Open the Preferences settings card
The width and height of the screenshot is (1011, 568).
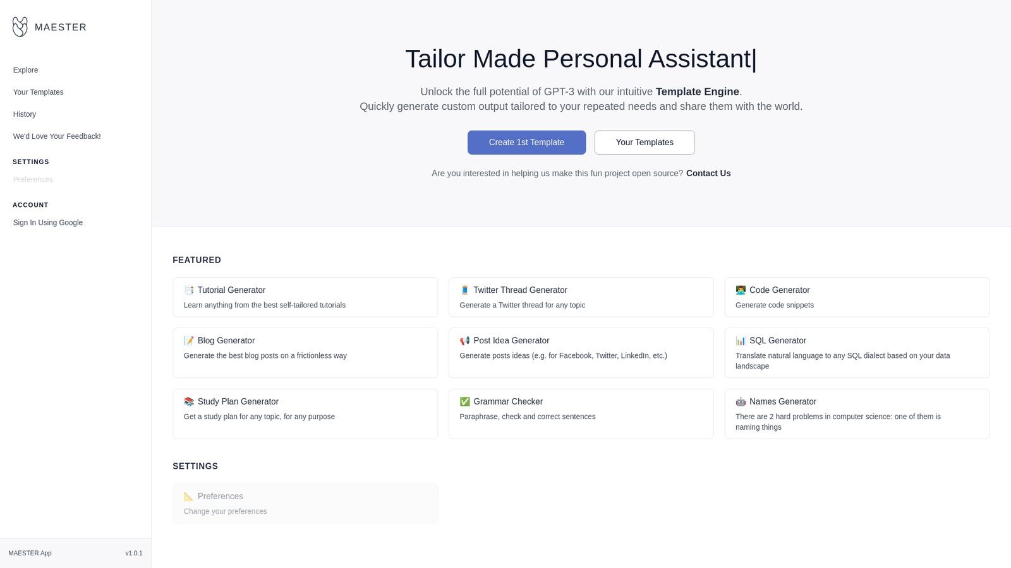coord(305,504)
